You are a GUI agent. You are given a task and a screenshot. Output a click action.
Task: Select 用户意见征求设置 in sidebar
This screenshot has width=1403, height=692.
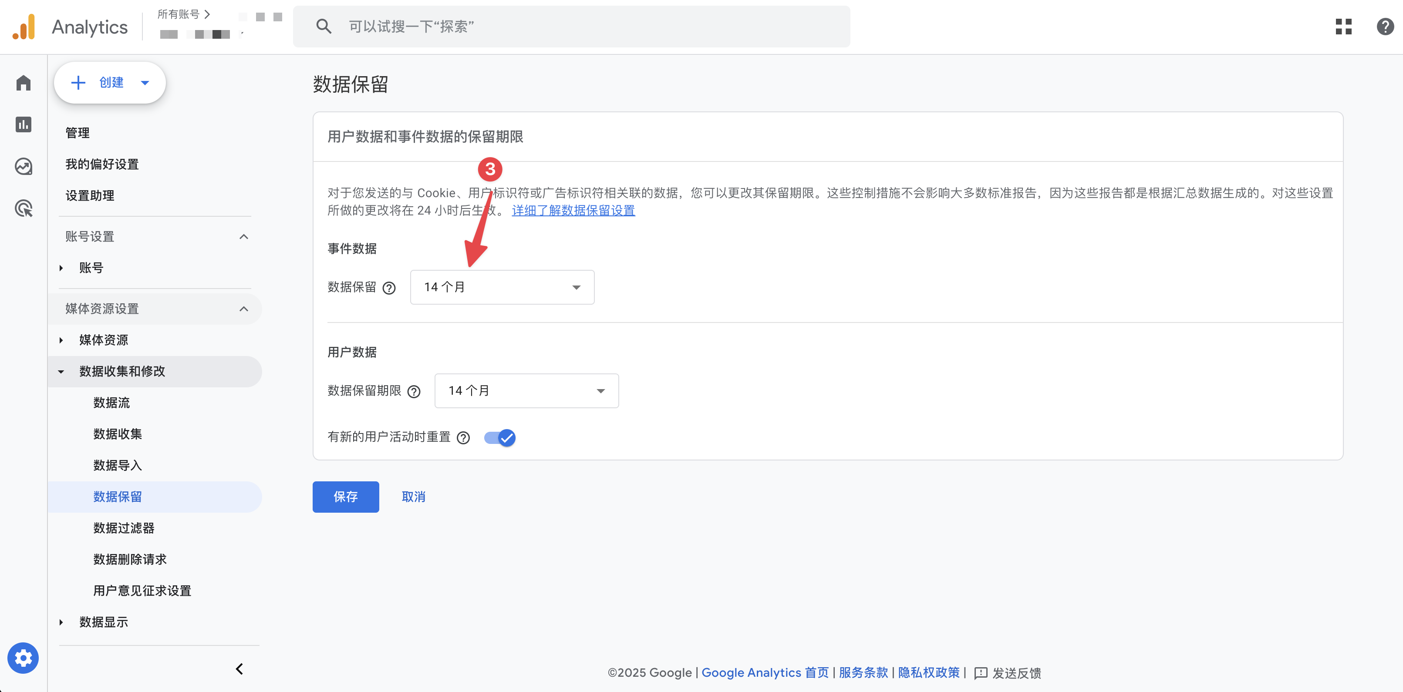[142, 591]
